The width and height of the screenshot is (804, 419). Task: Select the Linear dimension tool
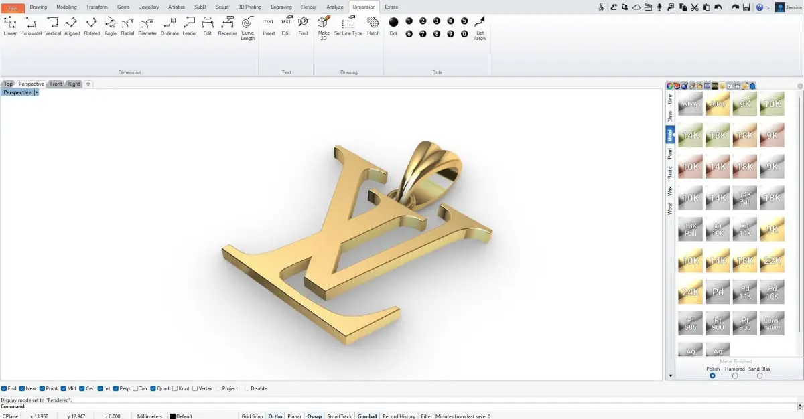coord(10,27)
